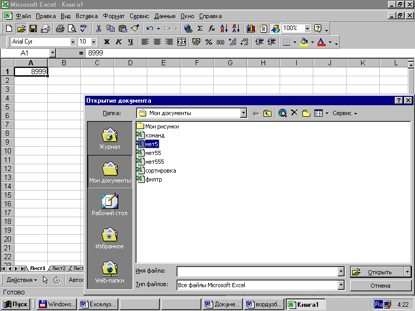
Task: Go to Журнал in places bar
Action: coord(109,138)
